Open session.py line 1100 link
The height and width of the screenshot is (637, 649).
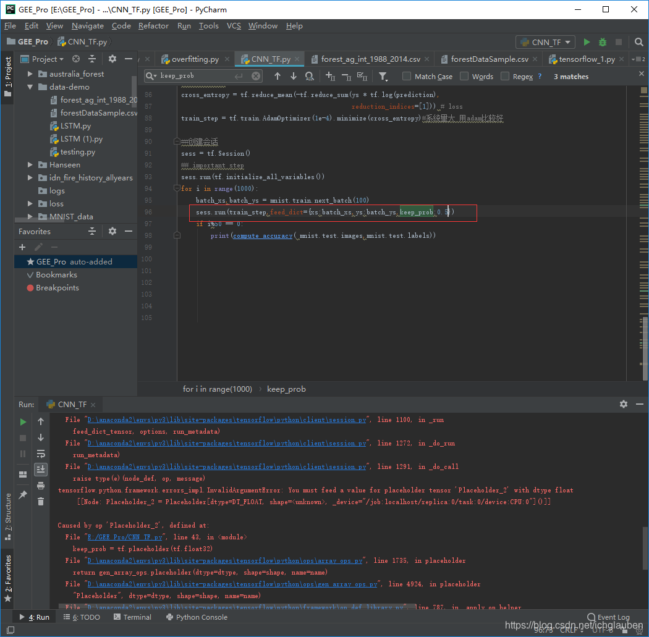[226, 420]
